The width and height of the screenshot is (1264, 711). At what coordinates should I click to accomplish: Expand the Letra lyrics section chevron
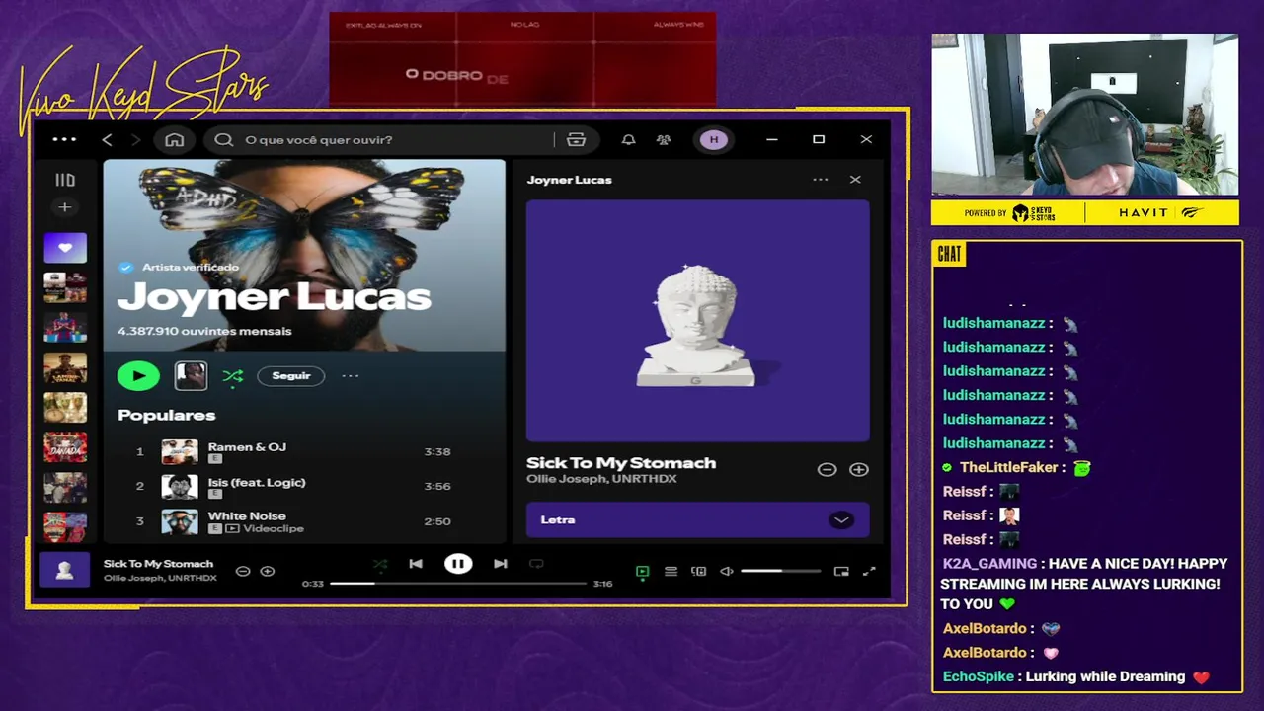[x=841, y=520]
